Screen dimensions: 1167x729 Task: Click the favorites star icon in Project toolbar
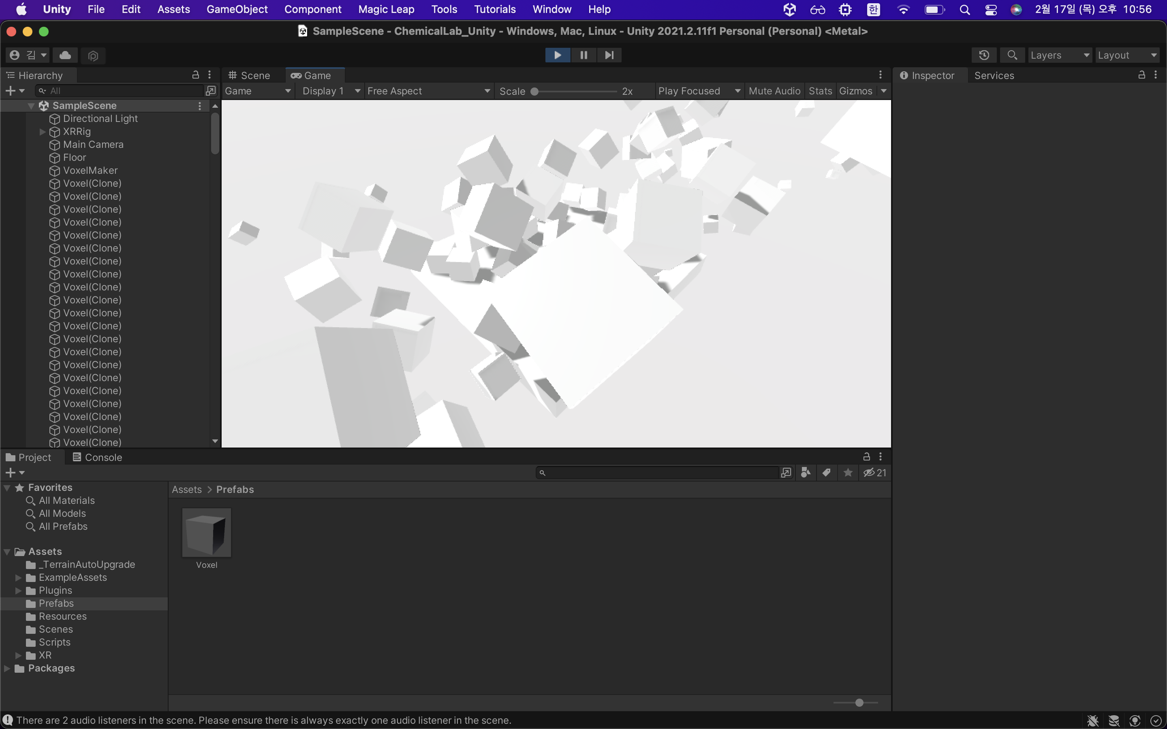(848, 473)
